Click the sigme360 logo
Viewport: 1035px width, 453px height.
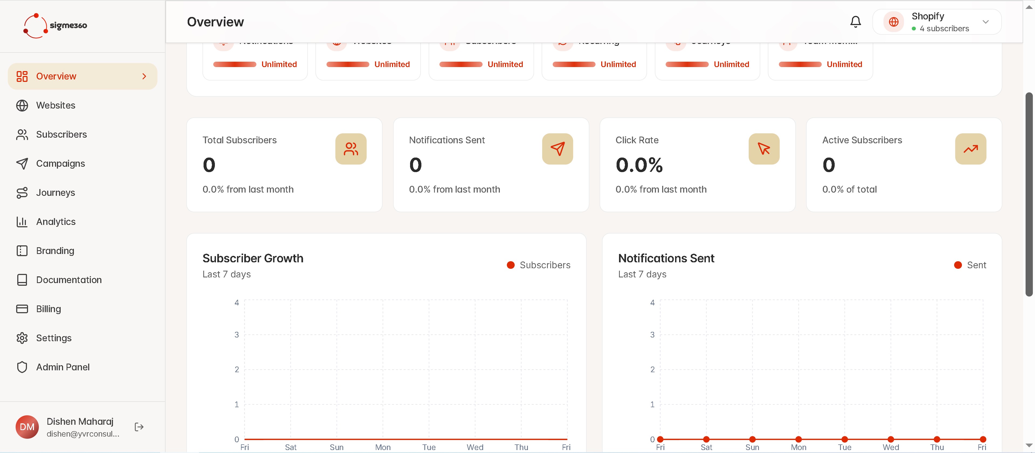click(55, 26)
